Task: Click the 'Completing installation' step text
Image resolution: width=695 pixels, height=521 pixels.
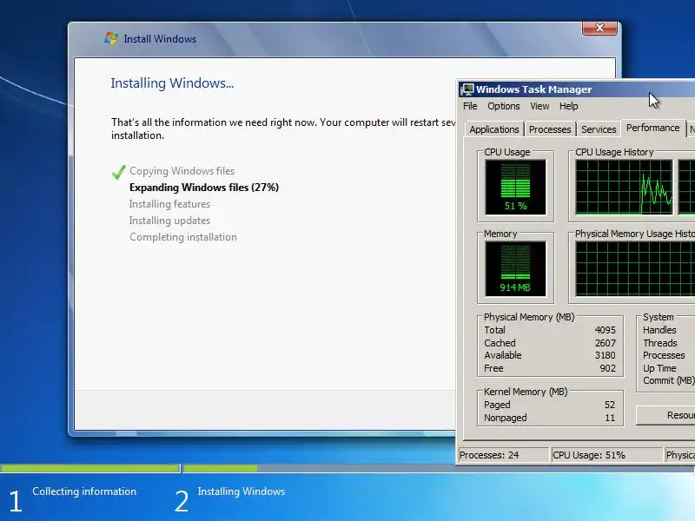Action: coord(183,237)
